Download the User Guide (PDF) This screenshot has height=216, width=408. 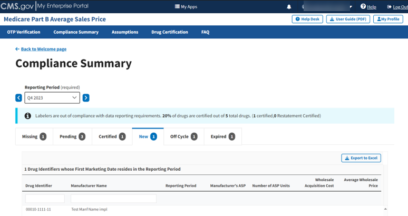tap(348, 19)
